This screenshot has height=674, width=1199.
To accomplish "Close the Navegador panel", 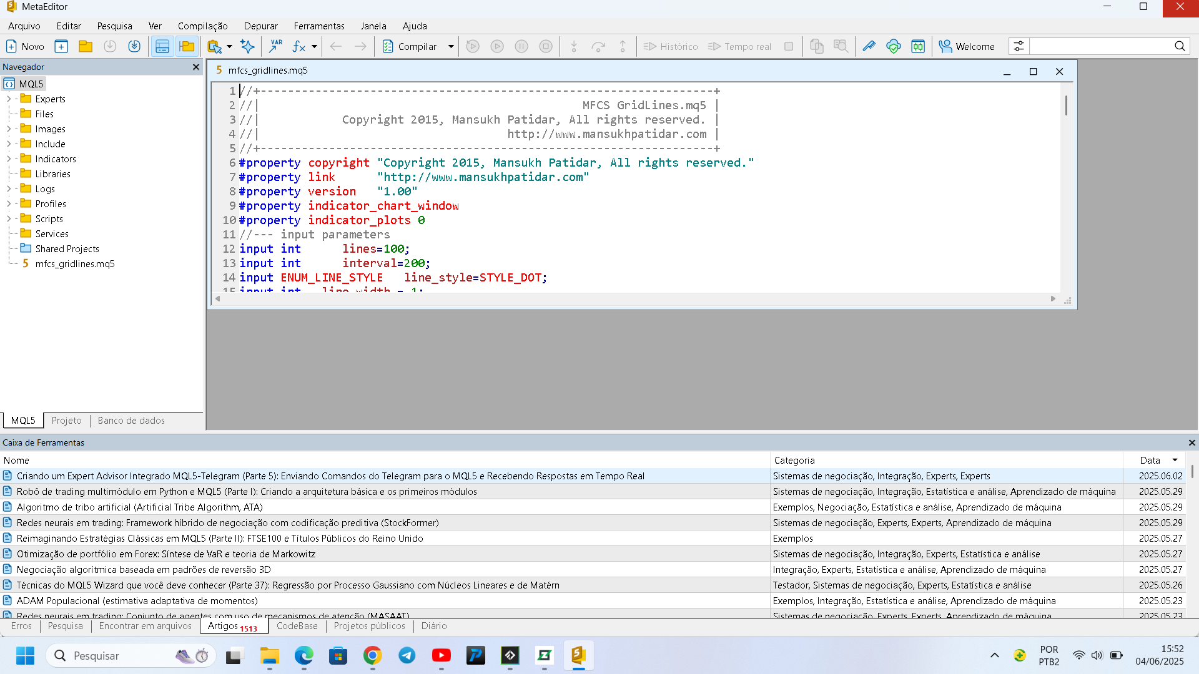I will (x=196, y=67).
